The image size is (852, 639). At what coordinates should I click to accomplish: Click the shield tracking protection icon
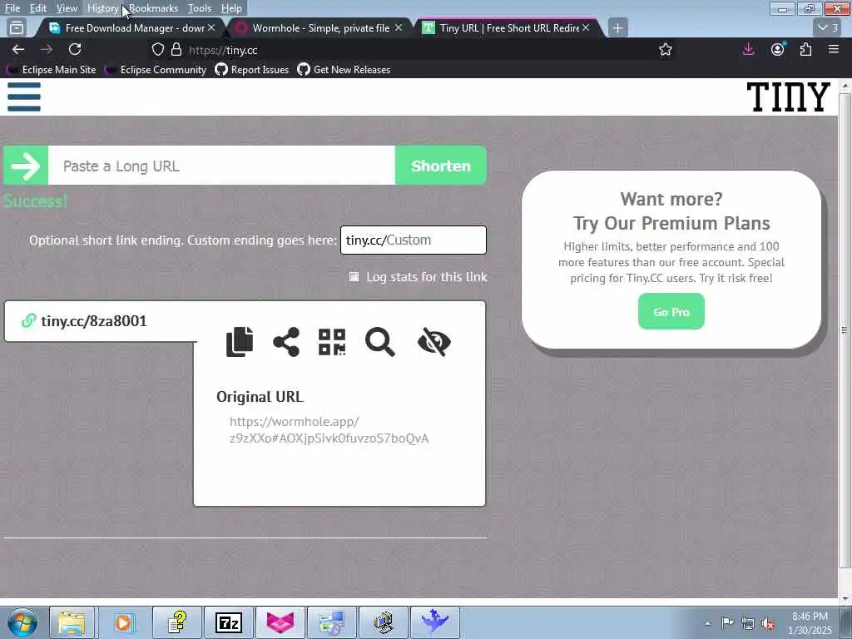pyautogui.click(x=157, y=49)
